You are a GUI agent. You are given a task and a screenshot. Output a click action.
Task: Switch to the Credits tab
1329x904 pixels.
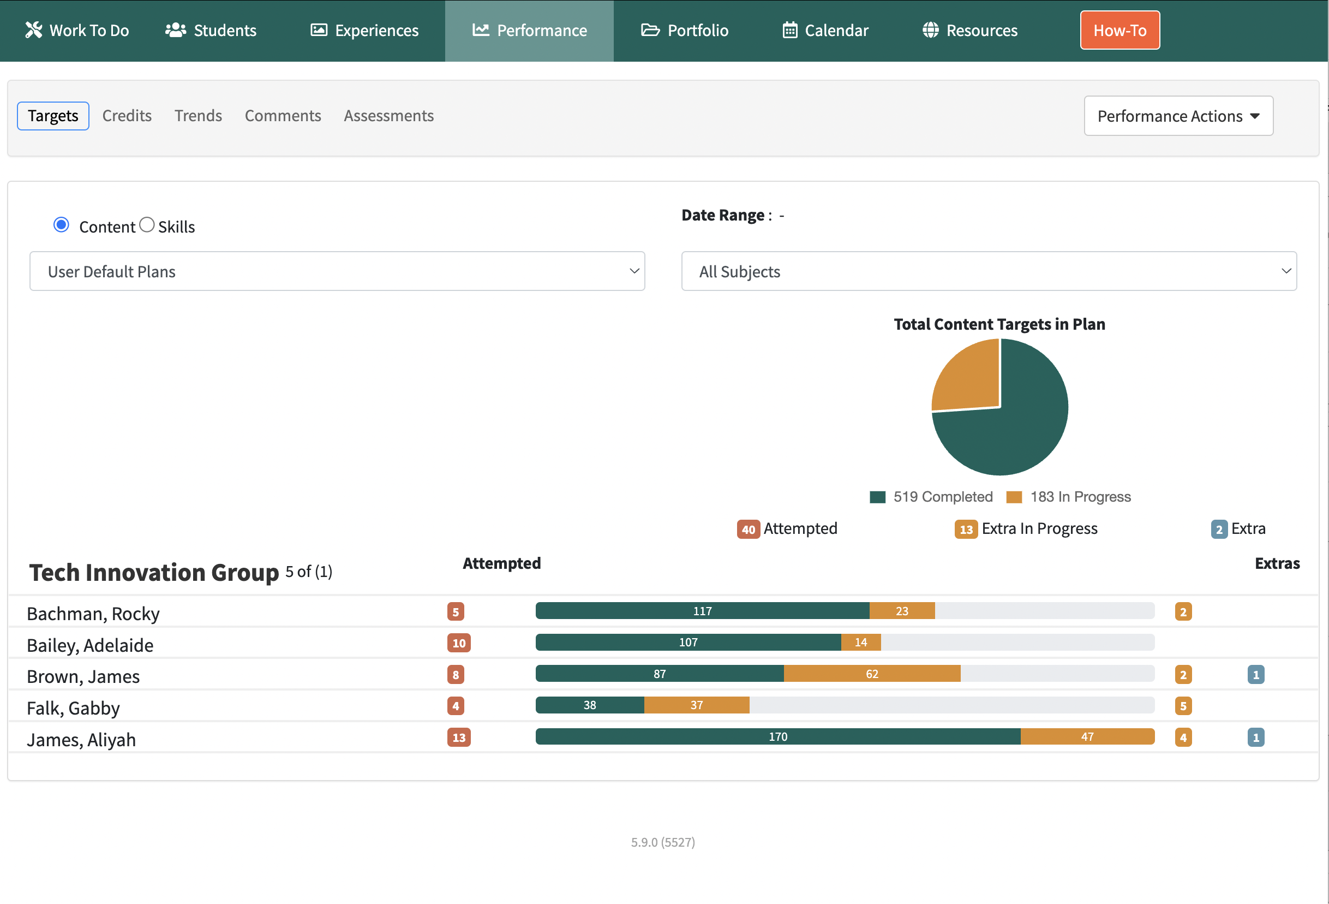click(x=127, y=116)
